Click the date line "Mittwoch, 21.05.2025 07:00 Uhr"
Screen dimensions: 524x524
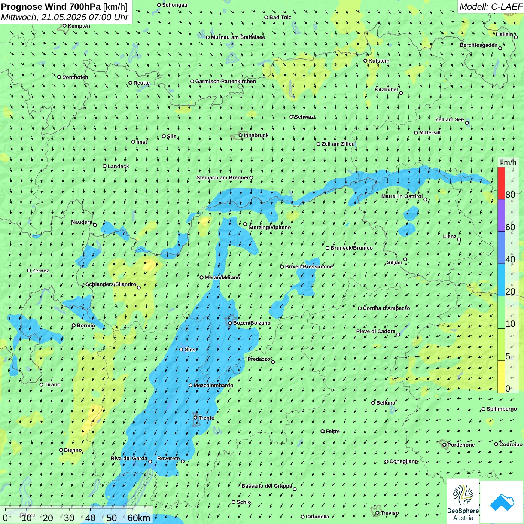click(x=65, y=17)
